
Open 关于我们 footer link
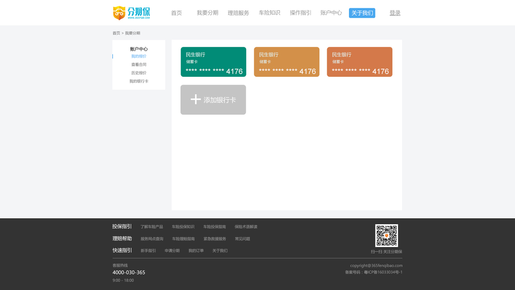(x=220, y=250)
